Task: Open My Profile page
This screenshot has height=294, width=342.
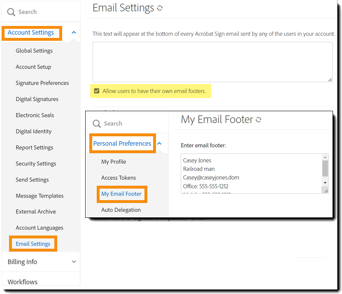Action: (114, 162)
